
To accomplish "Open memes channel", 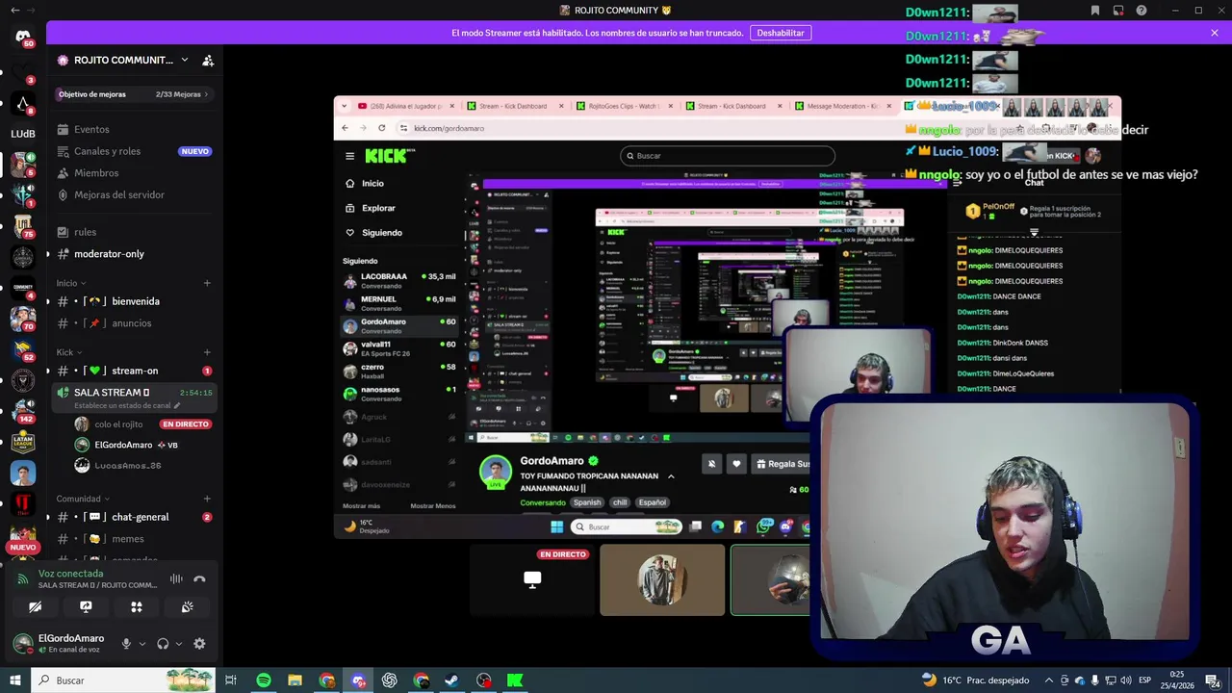I will [135, 539].
